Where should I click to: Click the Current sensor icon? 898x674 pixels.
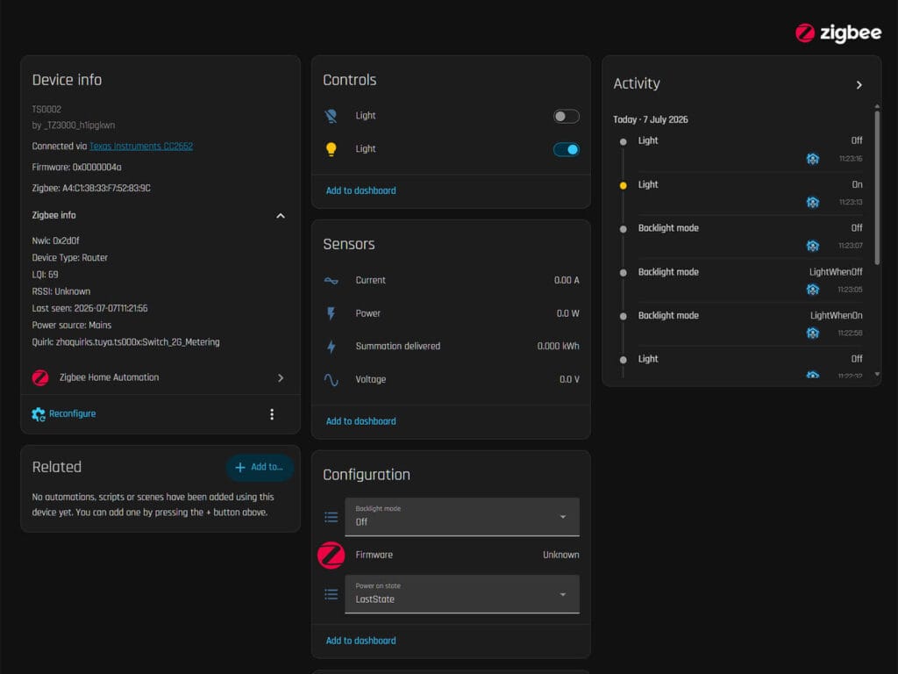coord(331,281)
